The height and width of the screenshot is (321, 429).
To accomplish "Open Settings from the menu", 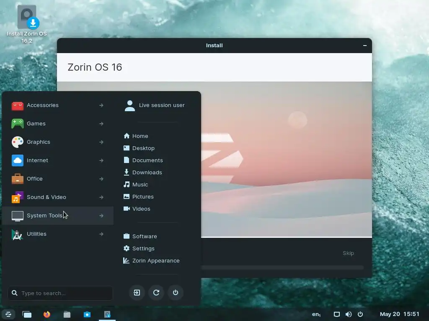I will coord(139,248).
